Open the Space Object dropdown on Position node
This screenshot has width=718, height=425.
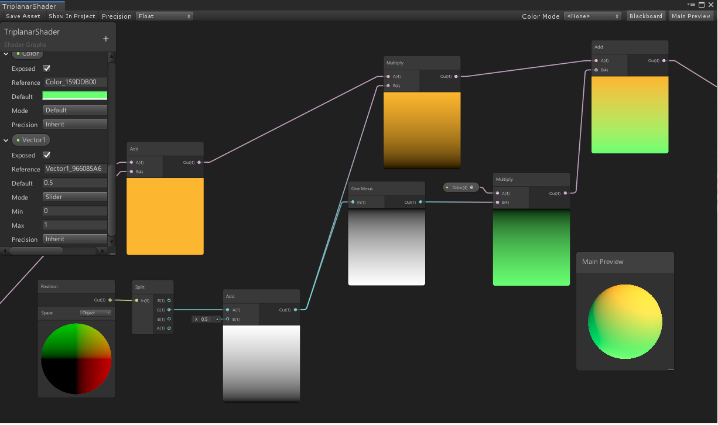(x=96, y=313)
